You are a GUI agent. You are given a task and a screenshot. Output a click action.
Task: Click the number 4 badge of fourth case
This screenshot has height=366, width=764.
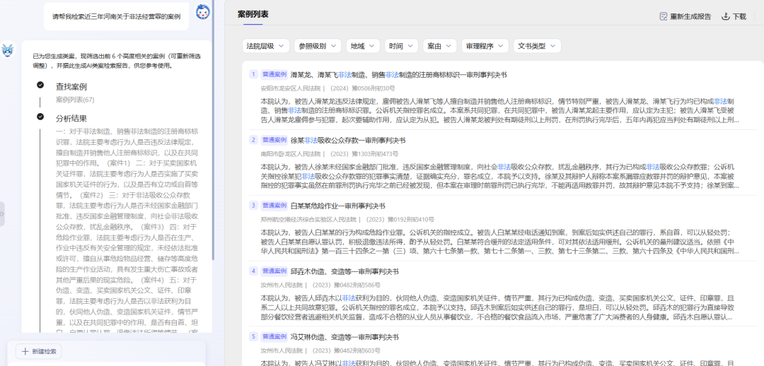tap(253, 271)
